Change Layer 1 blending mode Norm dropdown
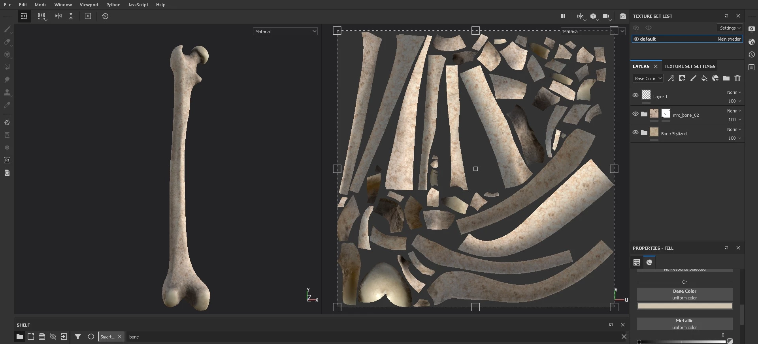This screenshot has height=344, width=758. click(734, 92)
